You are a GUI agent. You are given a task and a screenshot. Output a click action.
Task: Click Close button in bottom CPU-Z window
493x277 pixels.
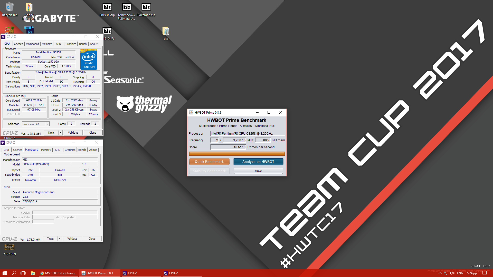click(92, 239)
